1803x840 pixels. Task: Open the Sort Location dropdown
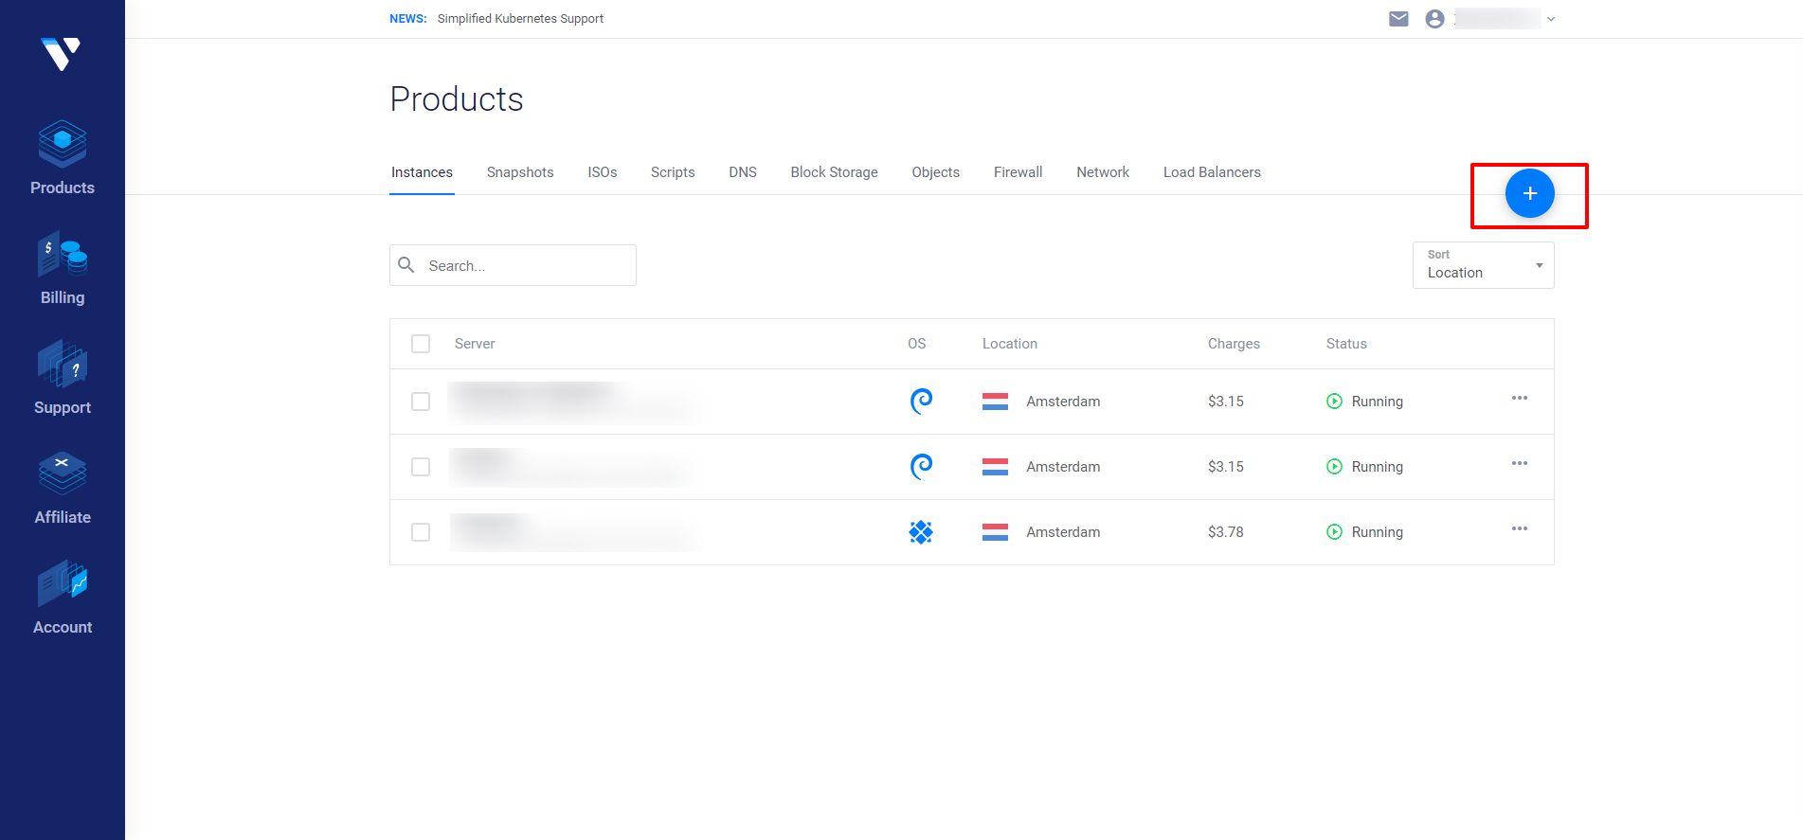[x=1483, y=265]
